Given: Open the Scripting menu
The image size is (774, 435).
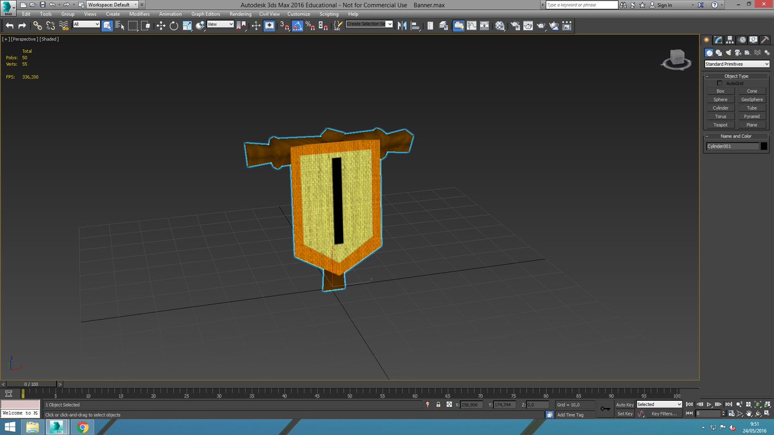Looking at the screenshot, I should click(x=329, y=14).
